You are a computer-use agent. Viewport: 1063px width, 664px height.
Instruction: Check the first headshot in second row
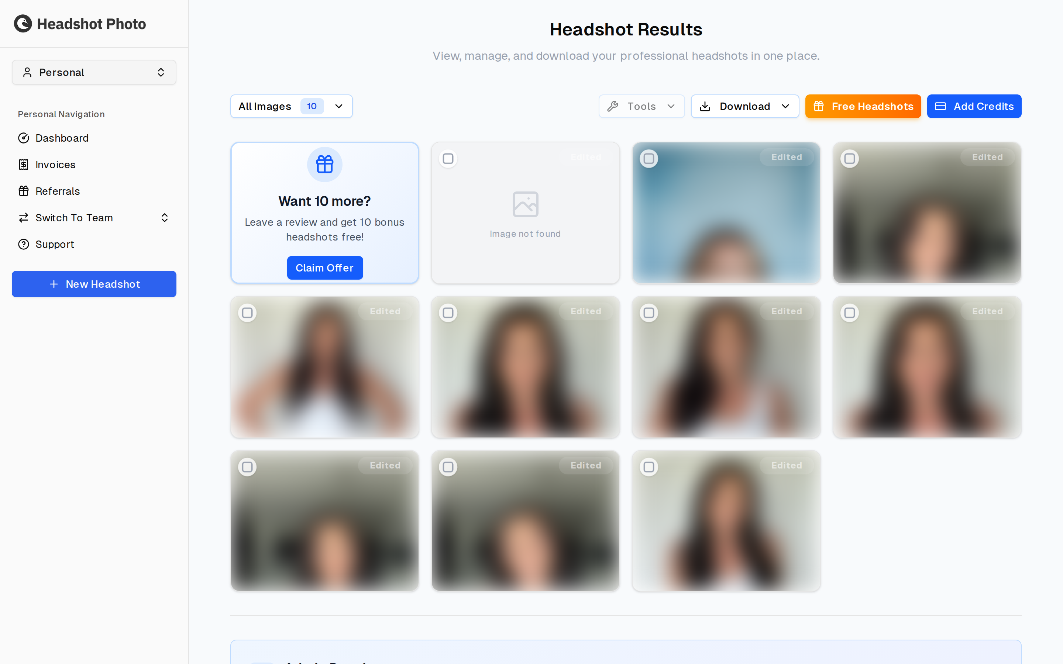247,313
